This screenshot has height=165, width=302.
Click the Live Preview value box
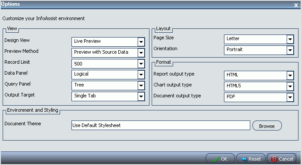pyautogui.click(x=105, y=42)
